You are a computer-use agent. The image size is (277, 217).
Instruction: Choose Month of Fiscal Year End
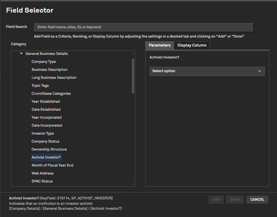tap(52, 165)
